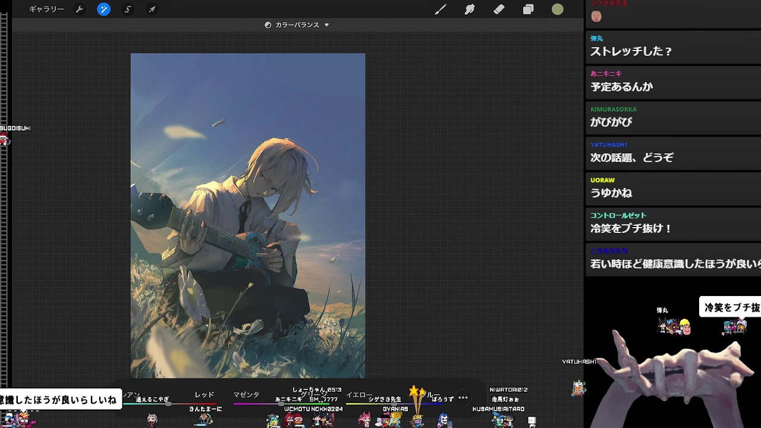Select the Smudge finger tool

(470, 10)
